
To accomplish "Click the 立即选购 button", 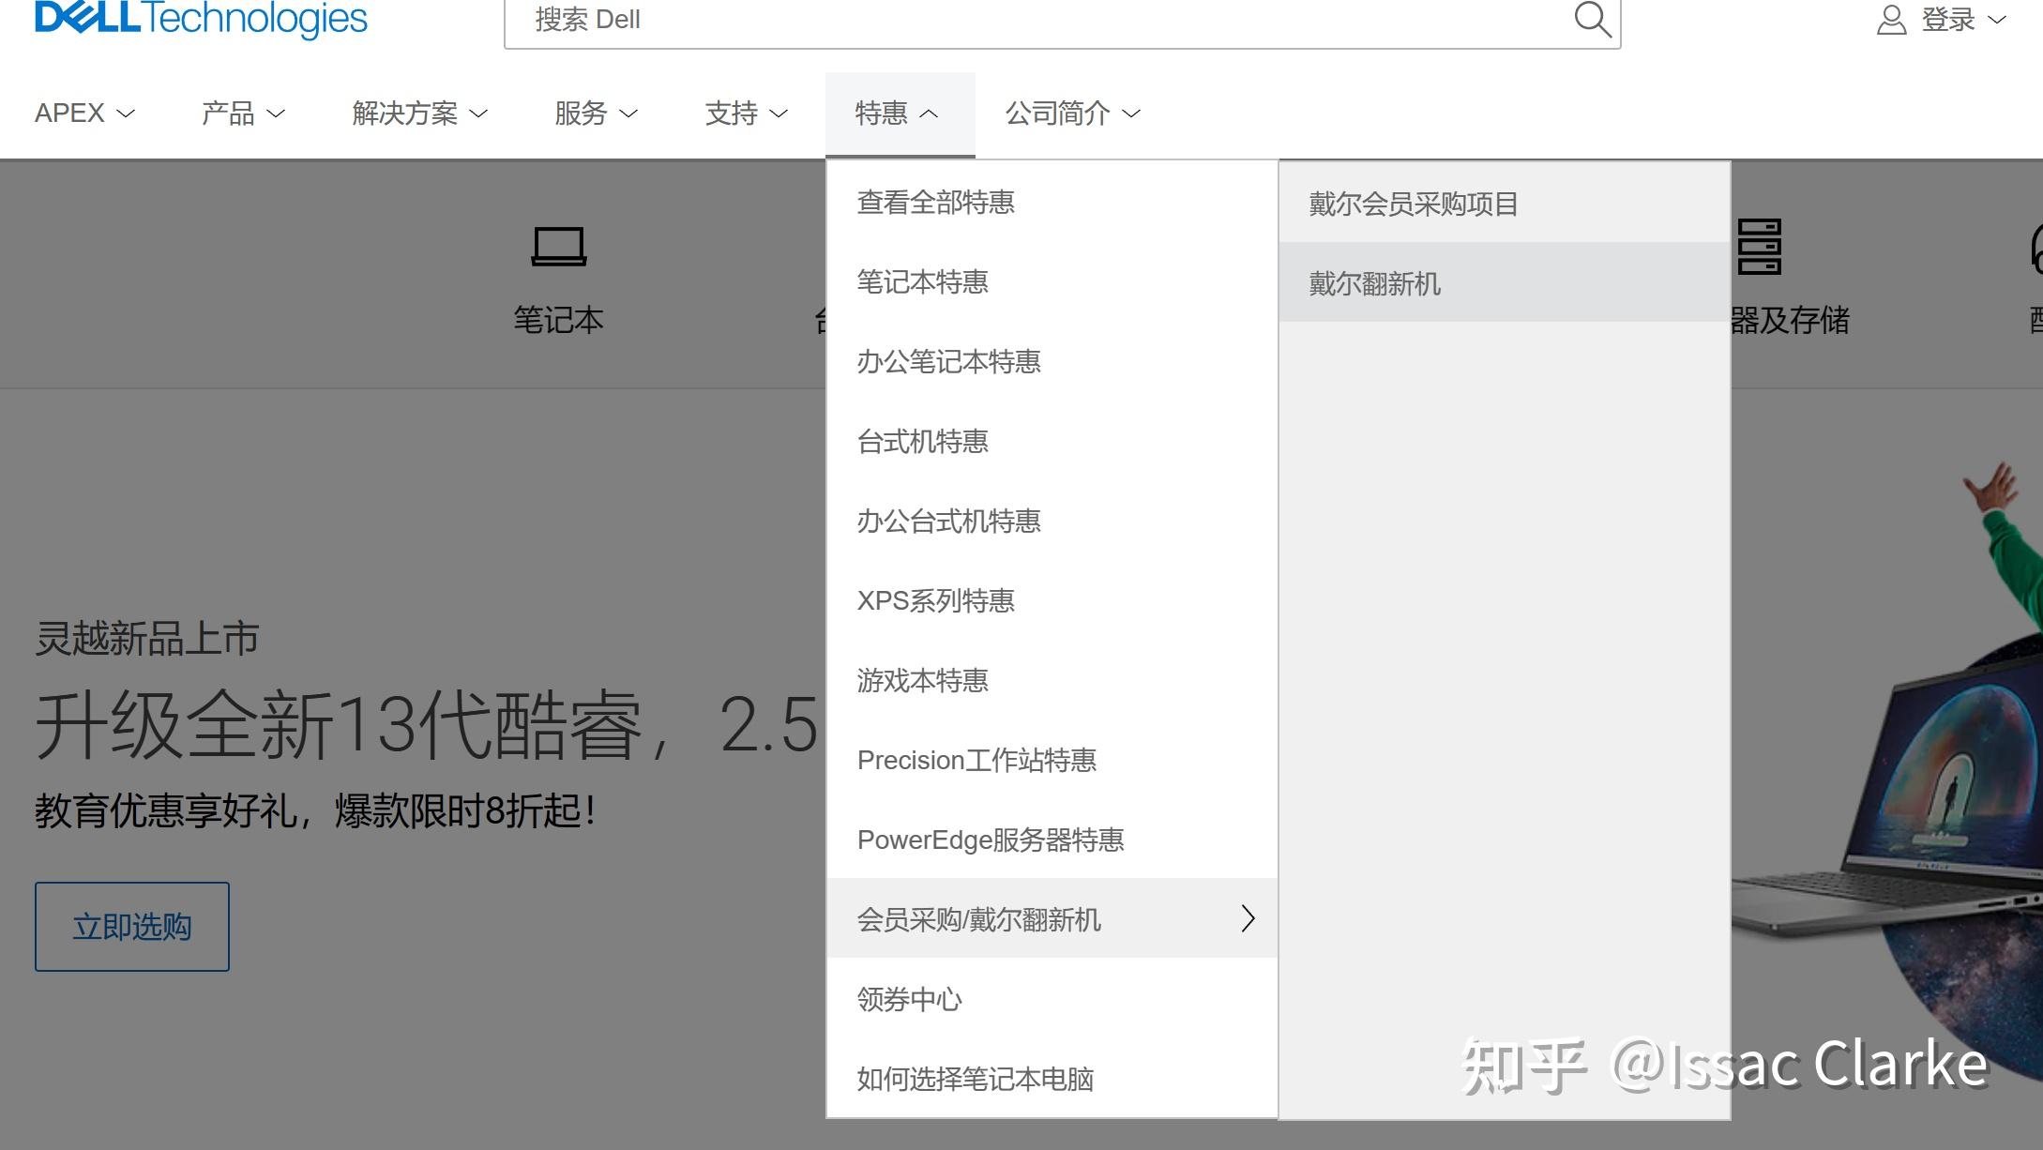I will [x=131, y=926].
